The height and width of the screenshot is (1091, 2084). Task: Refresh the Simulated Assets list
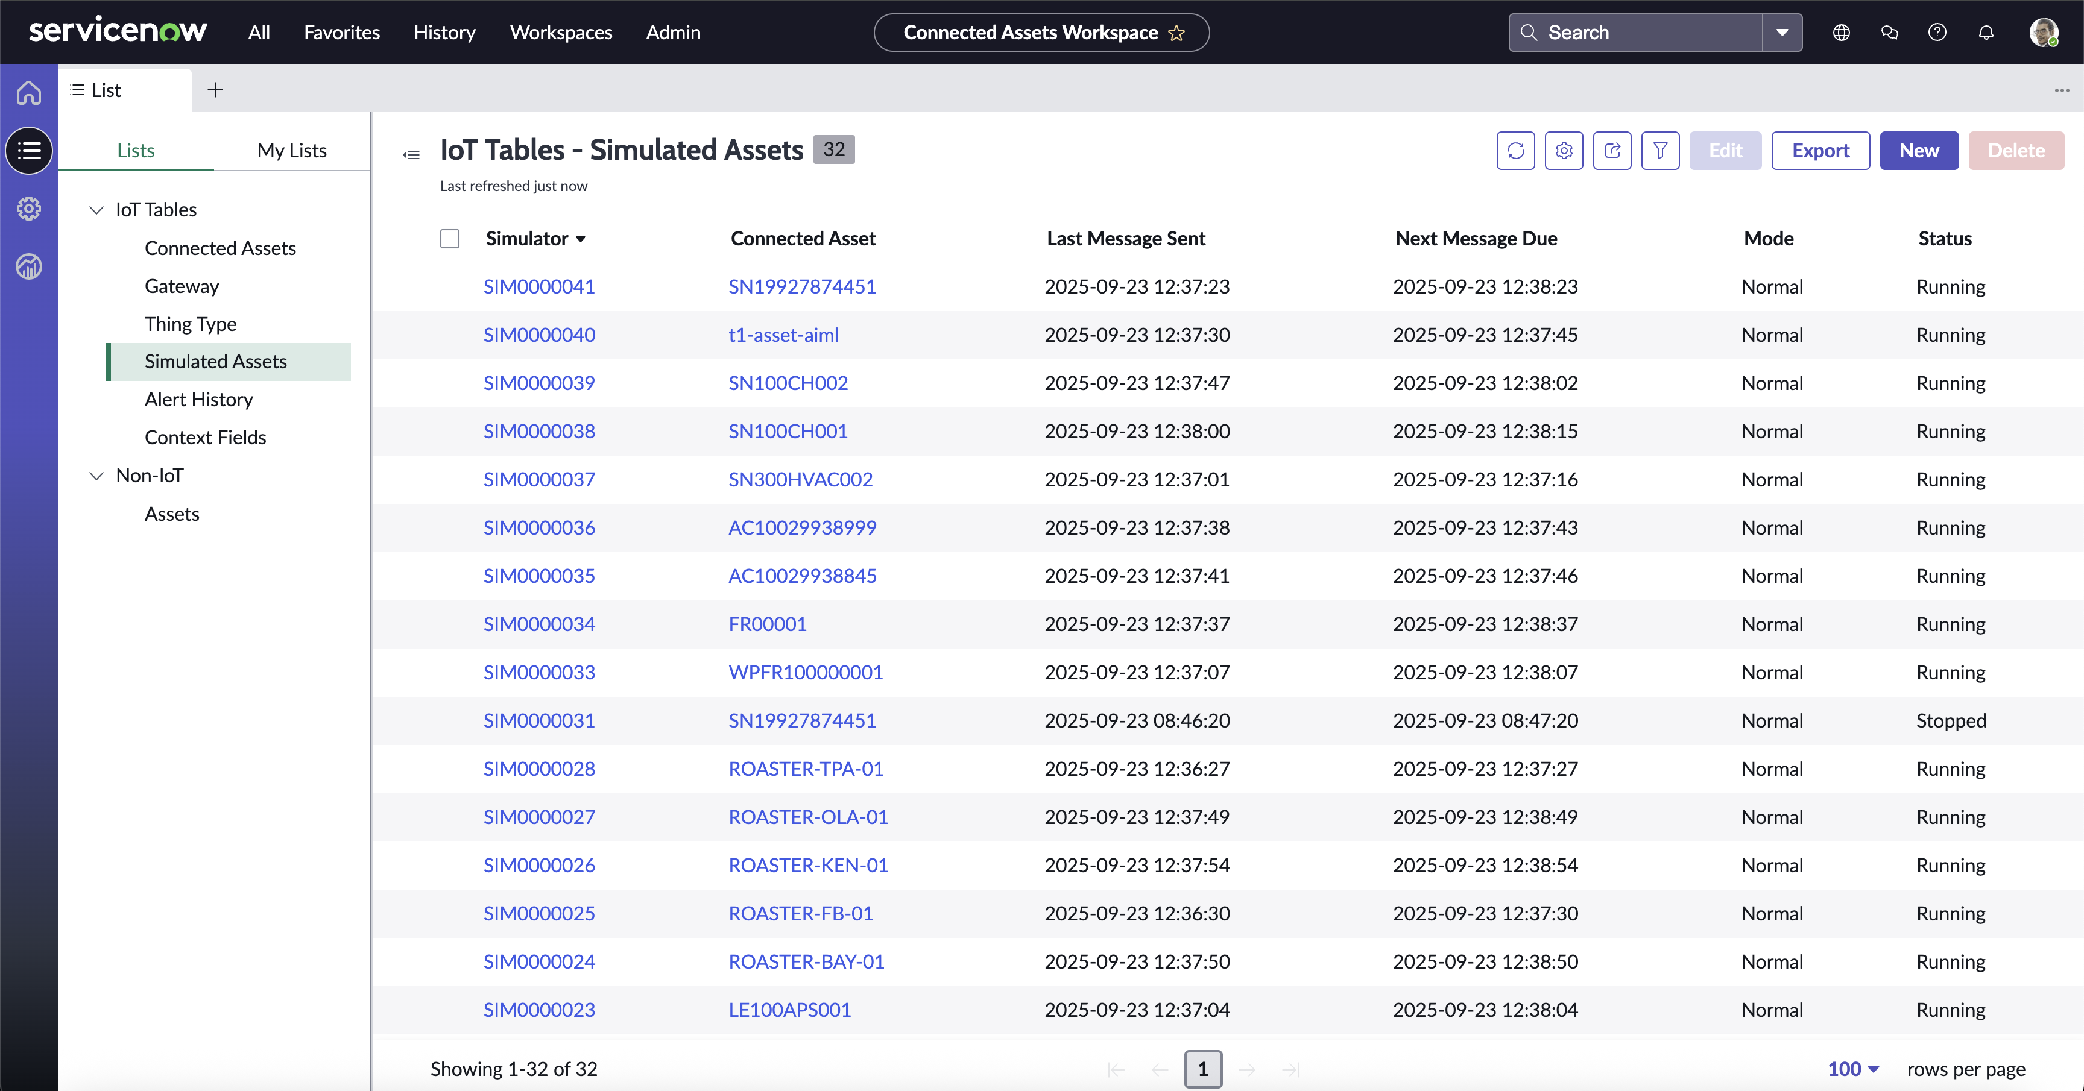[1515, 151]
